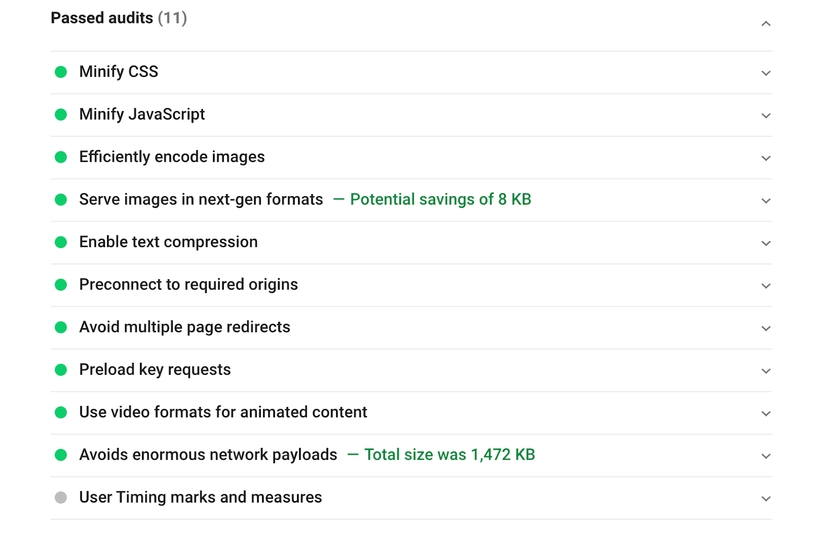Click green indicator for Enable text compression

click(x=61, y=242)
